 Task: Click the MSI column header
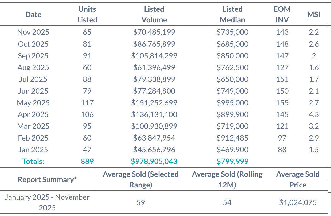click(314, 14)
